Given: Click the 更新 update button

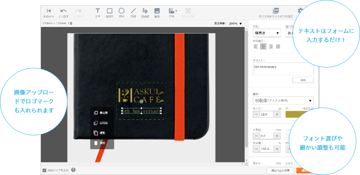Looking at the screenshot, I should (303, 80).
